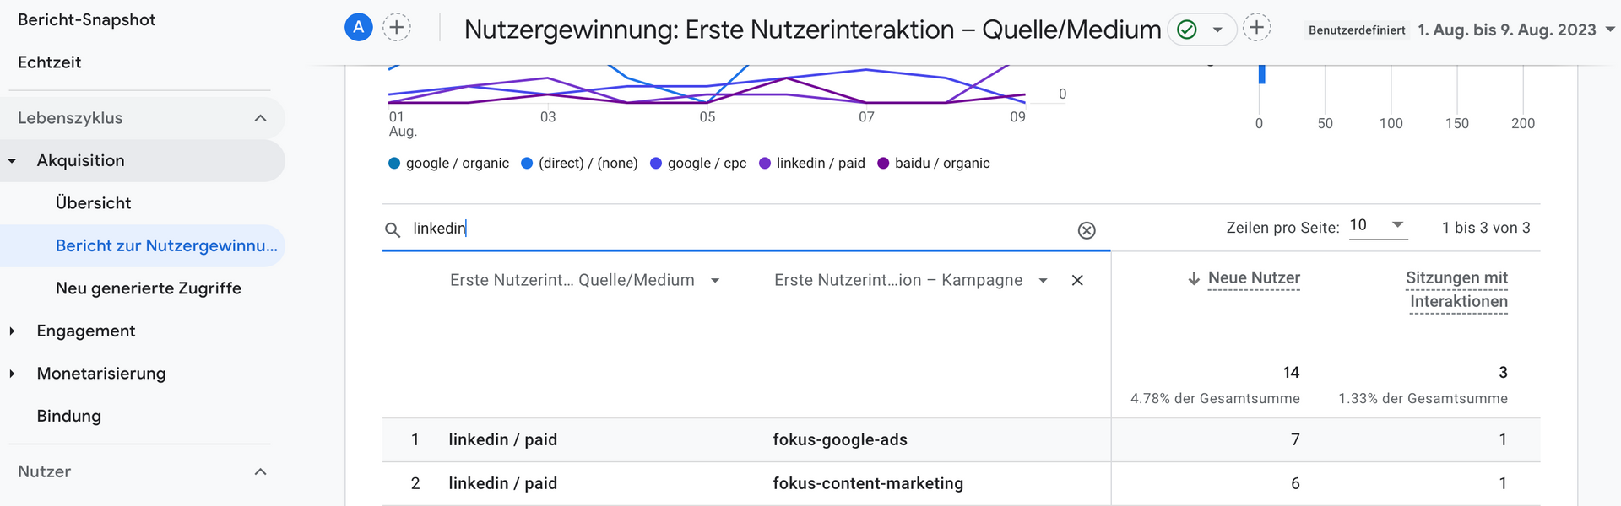Toggle the linkedin / paid legend entry
Viewport: 1621px width, 506px height.
point(812,163)
